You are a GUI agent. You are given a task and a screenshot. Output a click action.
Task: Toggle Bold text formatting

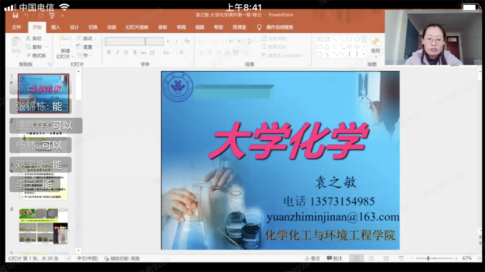click(x=109, y=53)
